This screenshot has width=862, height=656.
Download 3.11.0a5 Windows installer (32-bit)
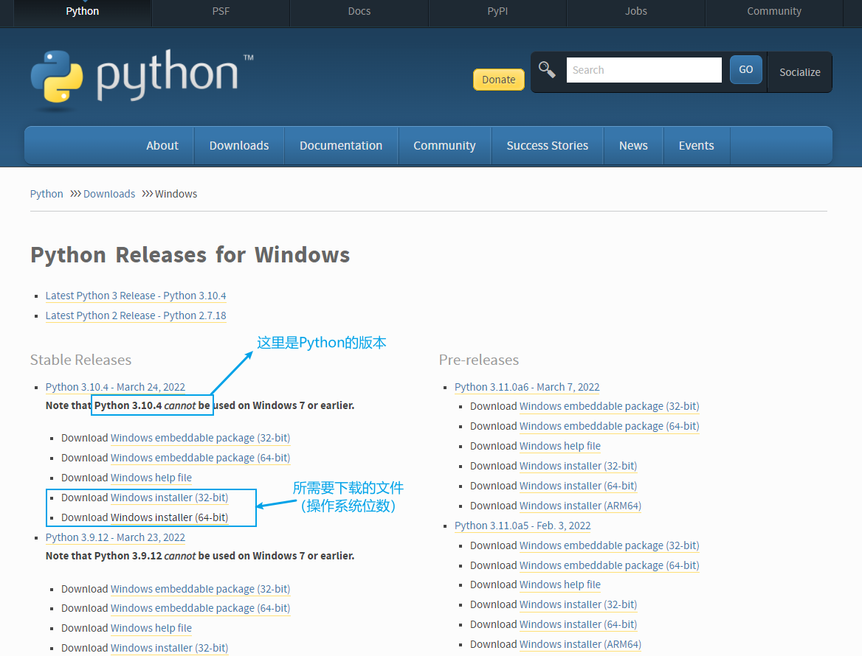click(x=579, y=604)
